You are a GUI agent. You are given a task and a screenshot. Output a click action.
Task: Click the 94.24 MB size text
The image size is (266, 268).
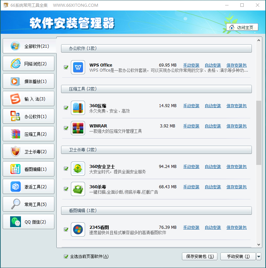click(168, 167)
